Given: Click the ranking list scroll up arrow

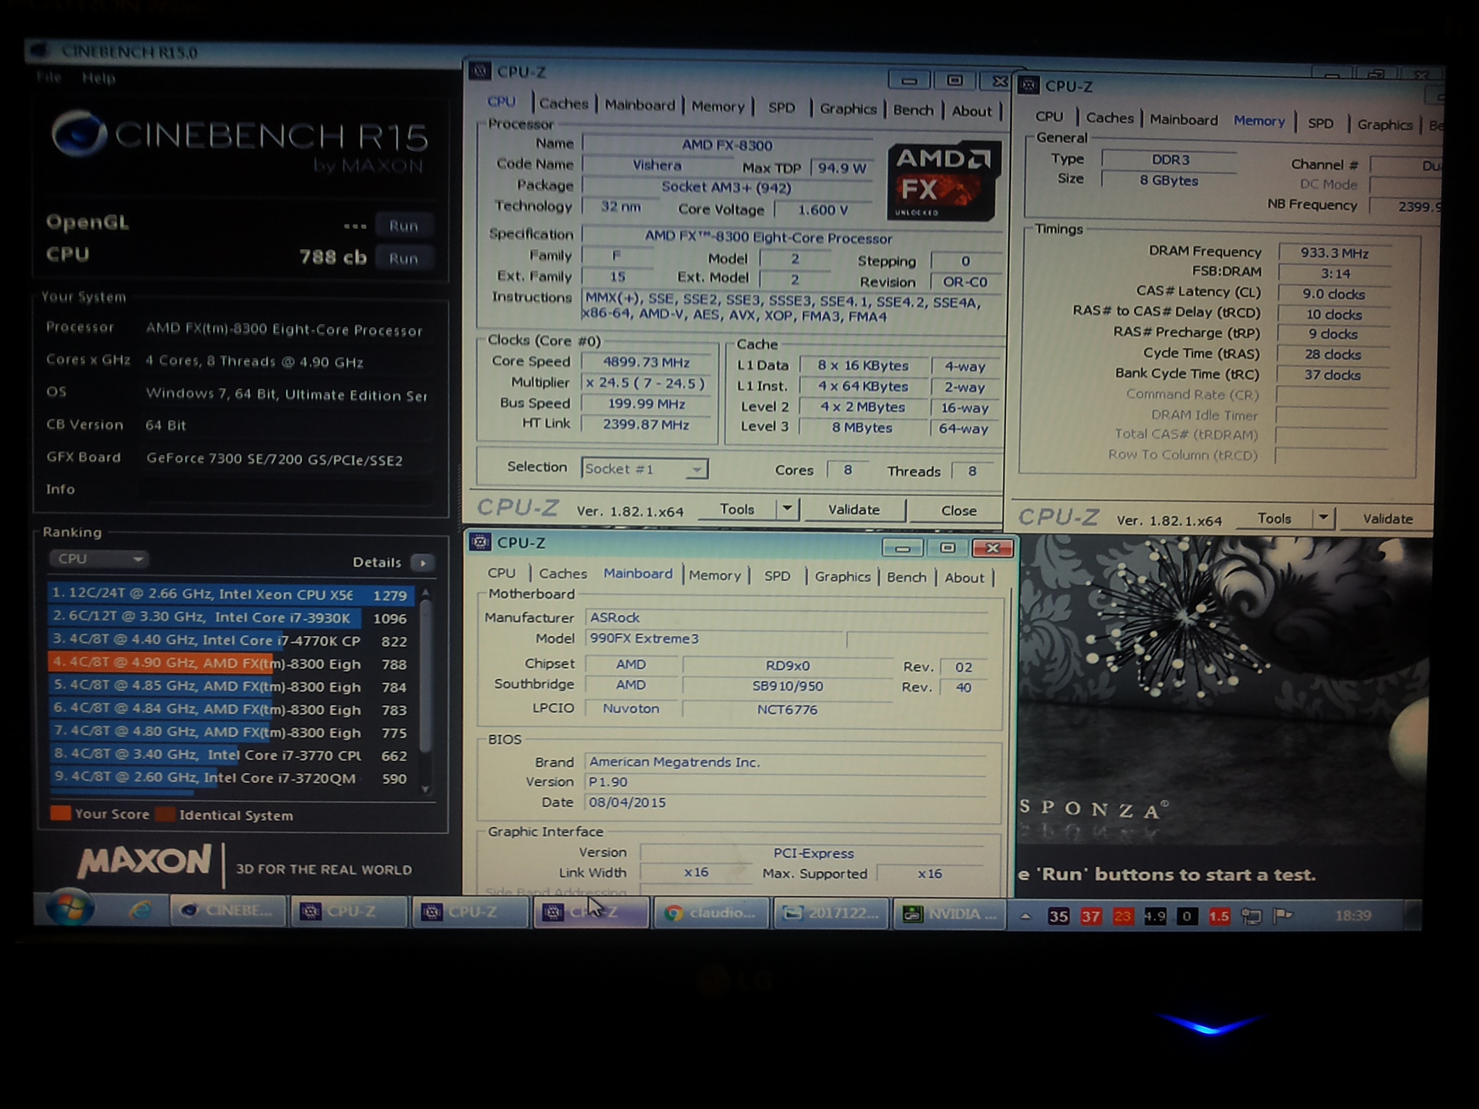Looking at the screenshot, I should tap(425, 592).
